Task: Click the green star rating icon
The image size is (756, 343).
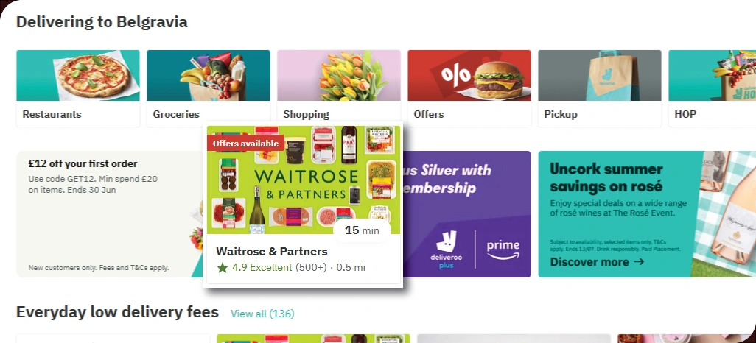Action: [x=222, y=267]
